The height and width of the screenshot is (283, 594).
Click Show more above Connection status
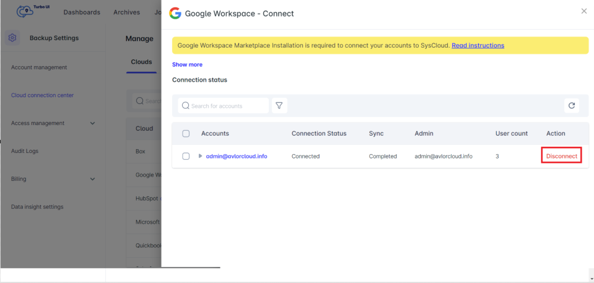pos(187,64)
